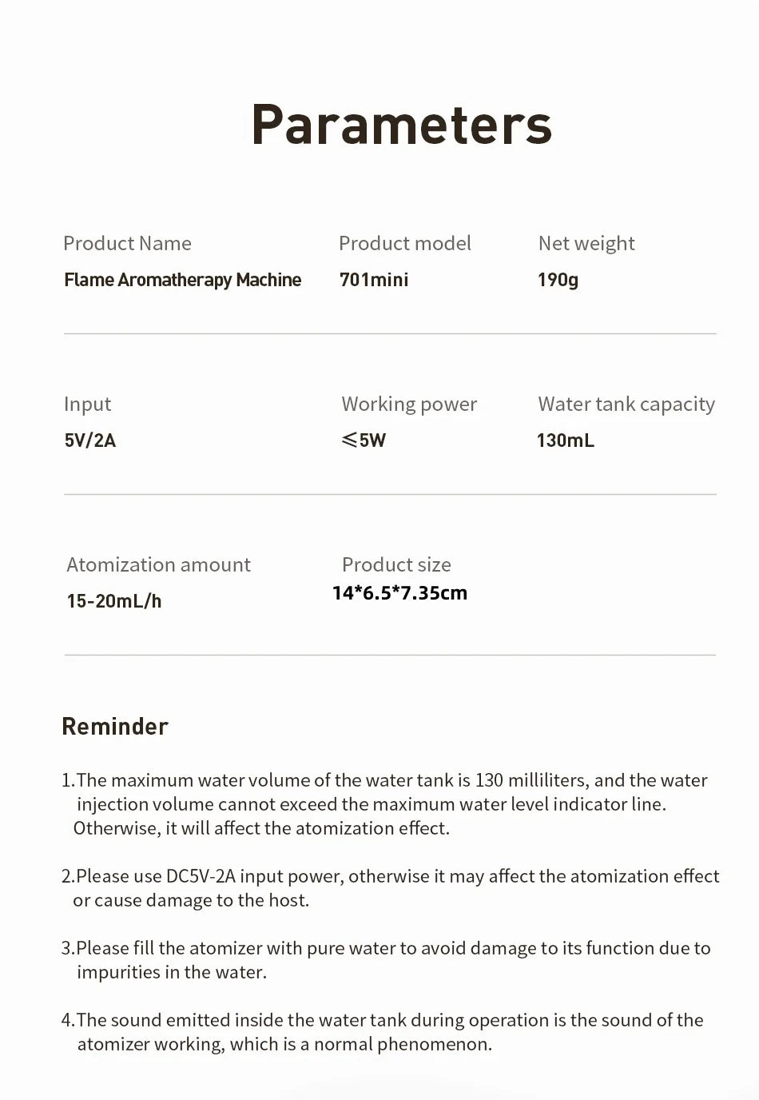Select the 15-20mL/h atomization value

point(113,601)
